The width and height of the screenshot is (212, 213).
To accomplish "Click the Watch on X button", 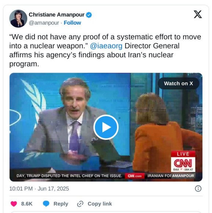I will [x=178, y=84].
